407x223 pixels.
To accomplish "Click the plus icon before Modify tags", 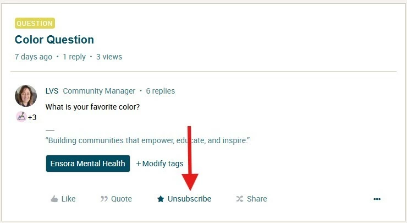I will tap(139, 164).
